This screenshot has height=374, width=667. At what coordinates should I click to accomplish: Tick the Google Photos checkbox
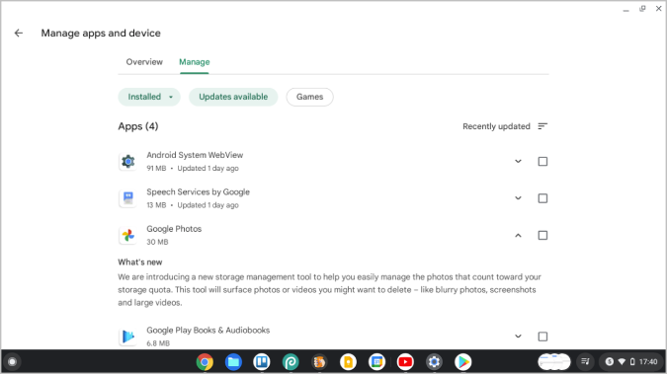tap(542, 236)
